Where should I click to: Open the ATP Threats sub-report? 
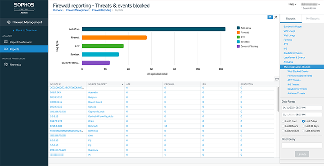point(294,80)
